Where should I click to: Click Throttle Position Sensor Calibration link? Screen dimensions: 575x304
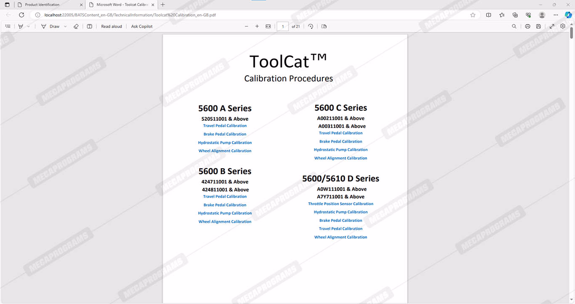click(x=341, y=204)
